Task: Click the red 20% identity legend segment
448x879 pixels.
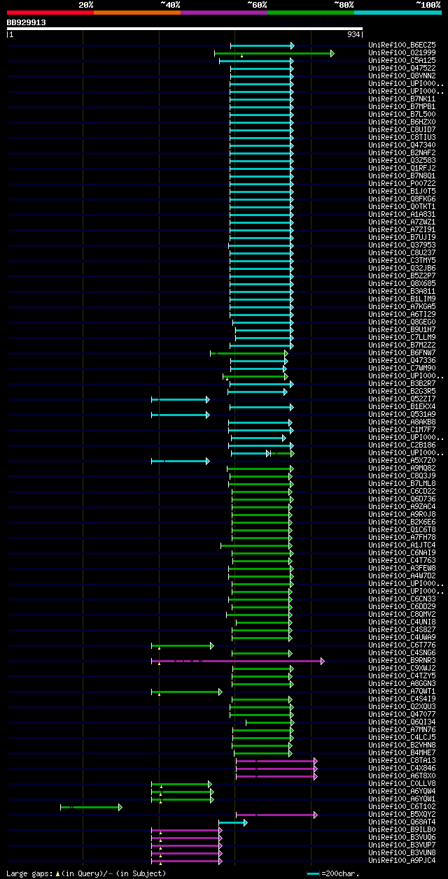Action: tap(50, 13)
